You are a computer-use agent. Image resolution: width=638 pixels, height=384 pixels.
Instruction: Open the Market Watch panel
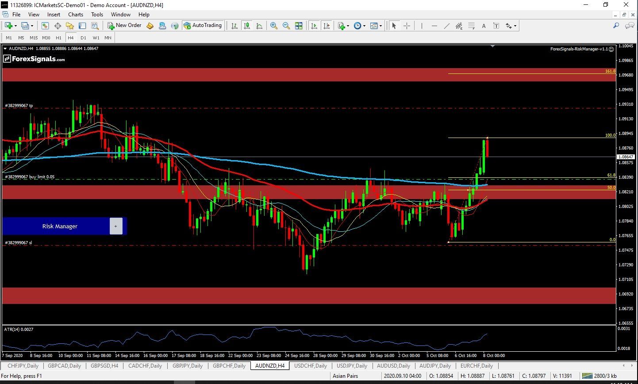point(45,26)
